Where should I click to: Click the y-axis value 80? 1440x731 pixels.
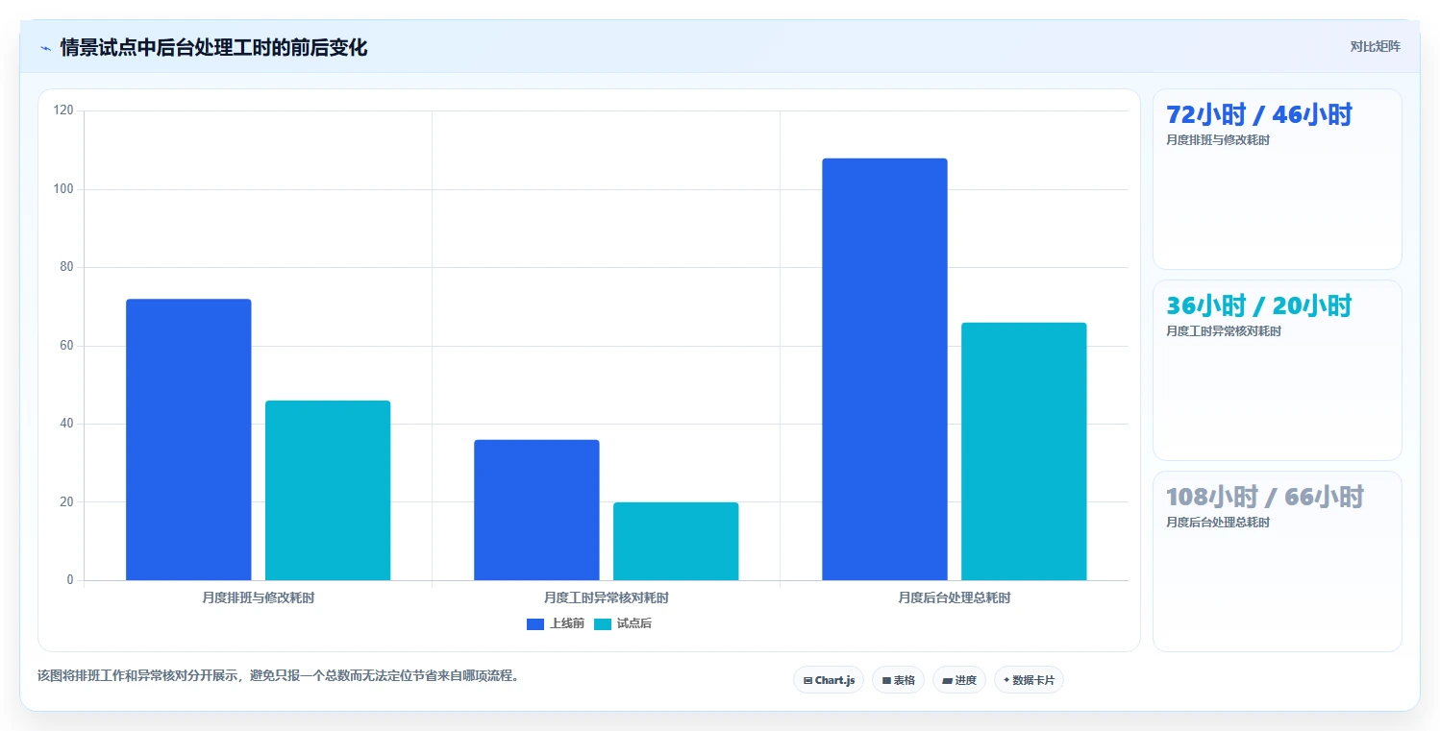[66, 268]
